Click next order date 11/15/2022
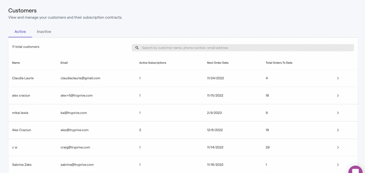This screenshot has width=365, height=173. click(x=215, y=95)
